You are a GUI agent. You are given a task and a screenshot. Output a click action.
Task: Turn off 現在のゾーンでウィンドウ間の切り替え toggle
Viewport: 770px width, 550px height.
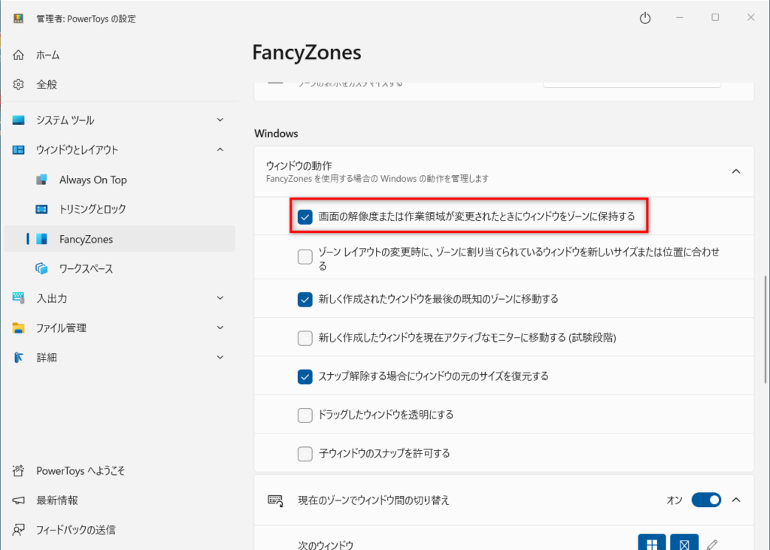point(705,500)
